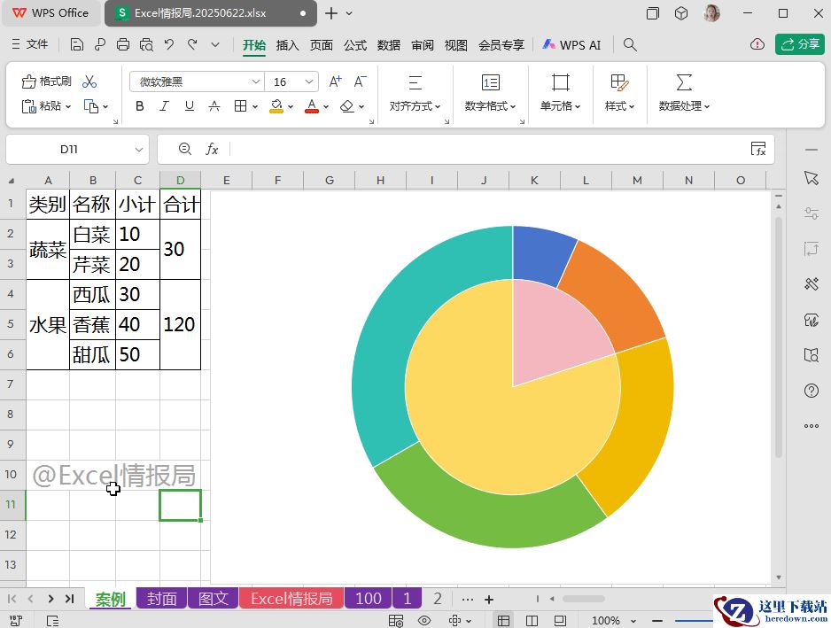Select the merged cell with value 120

point(180,324)
